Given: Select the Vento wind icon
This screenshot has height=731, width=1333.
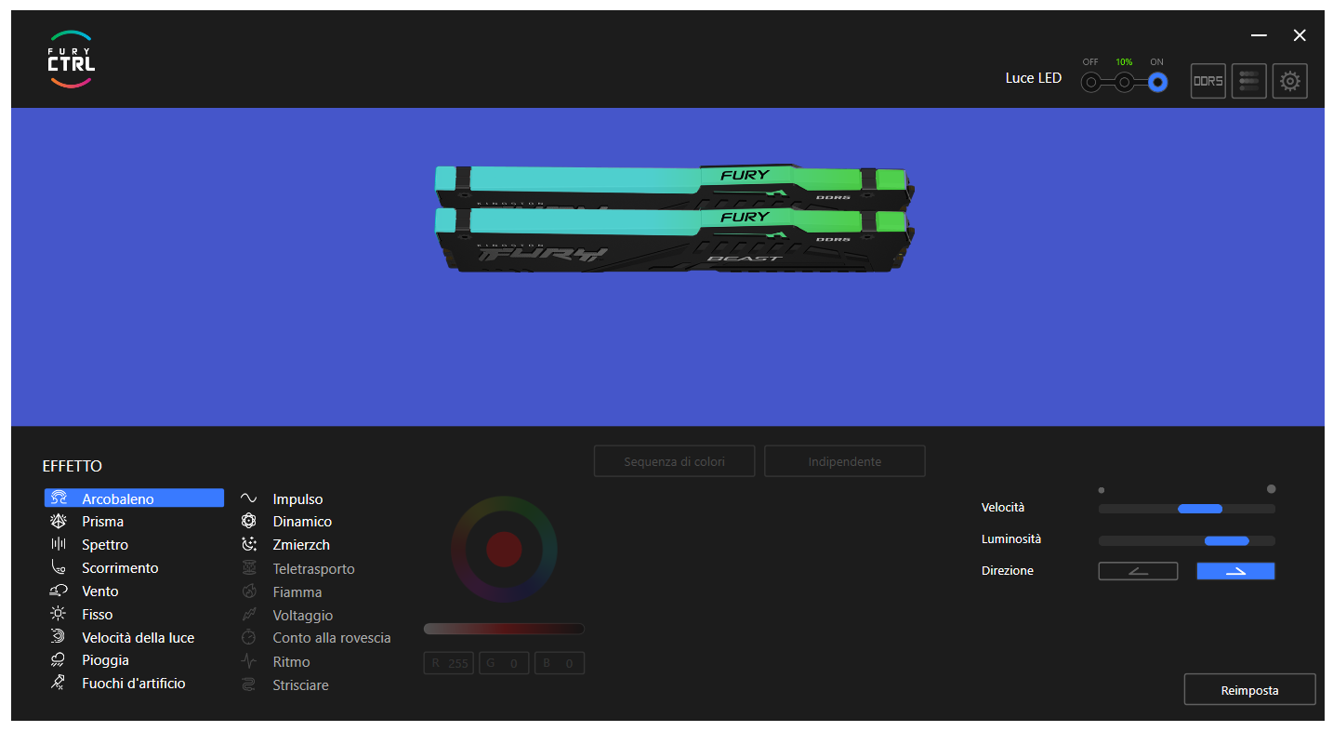Looking at the screenshot, I should click(59, 591).
